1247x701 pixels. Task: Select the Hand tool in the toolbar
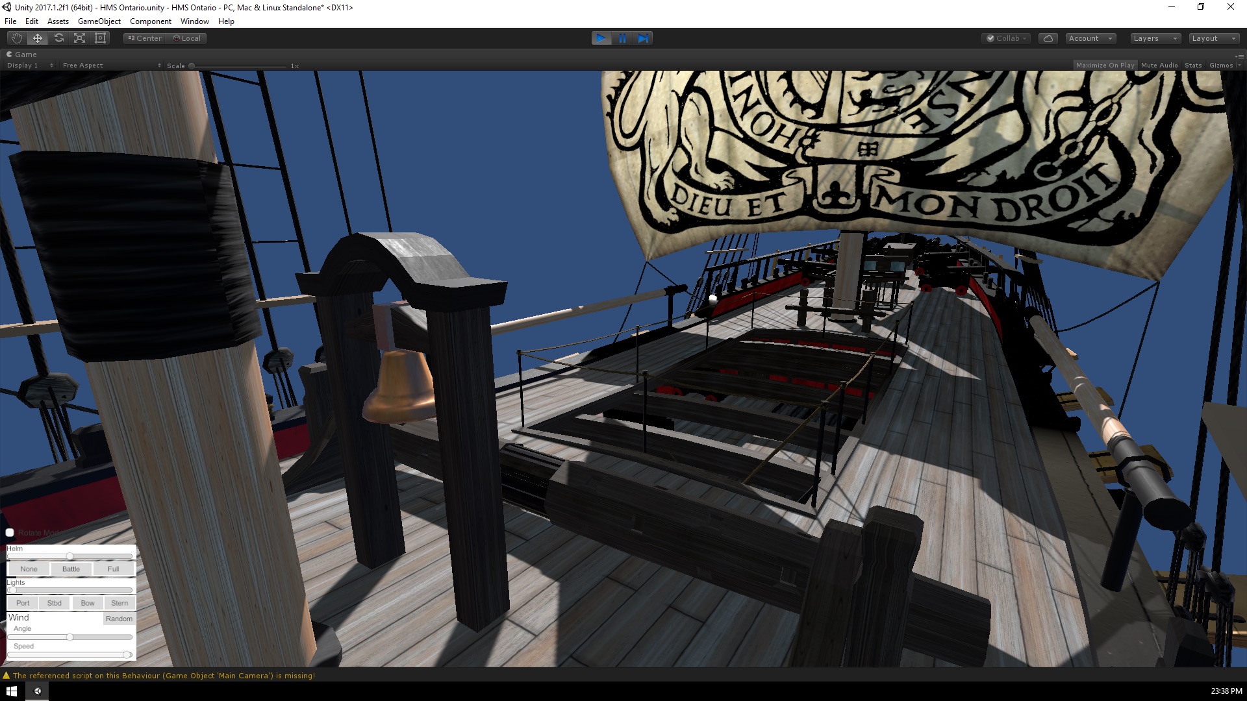point(17,38)
